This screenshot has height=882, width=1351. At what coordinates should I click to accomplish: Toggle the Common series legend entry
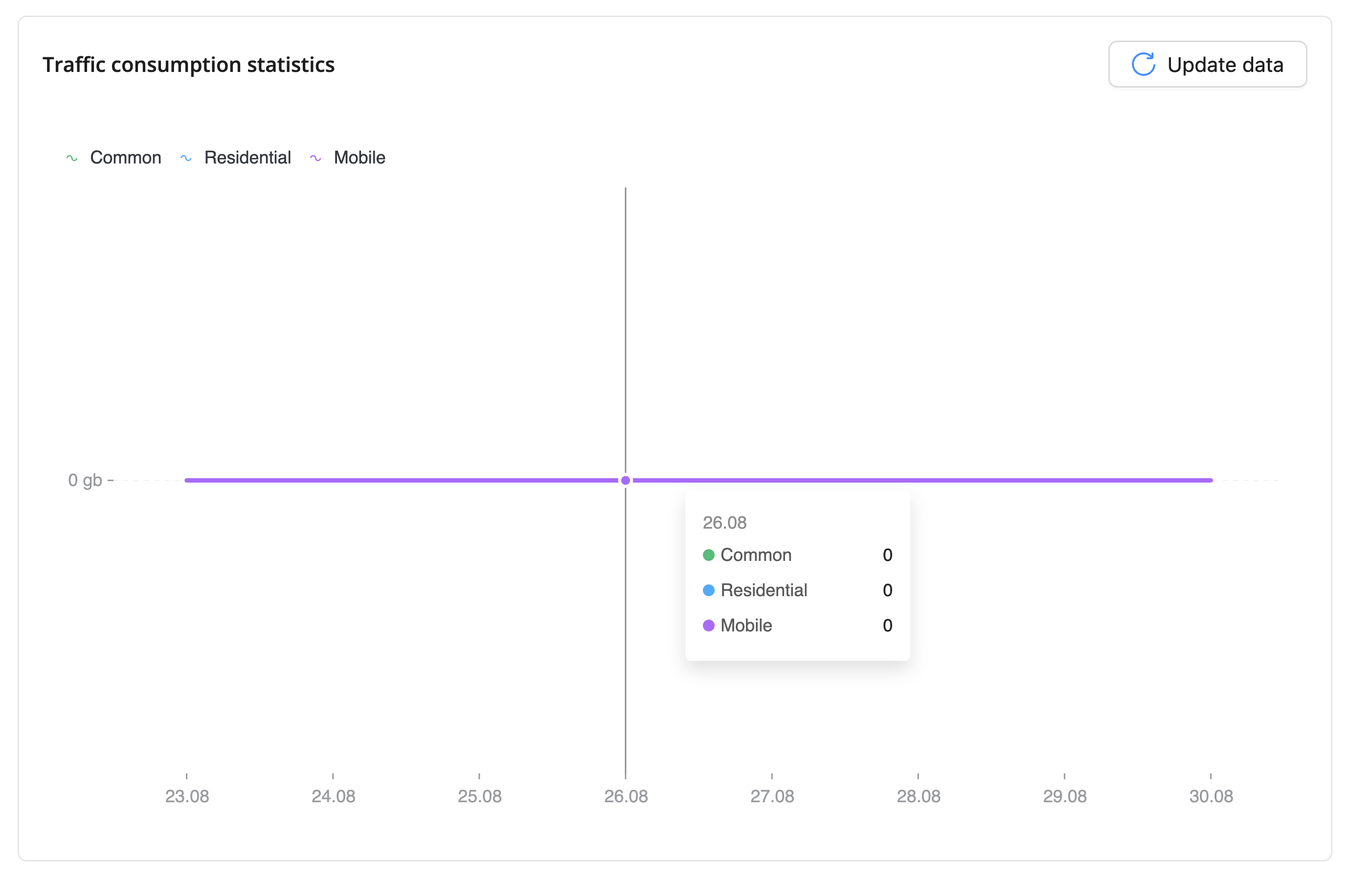pos(125,157)
